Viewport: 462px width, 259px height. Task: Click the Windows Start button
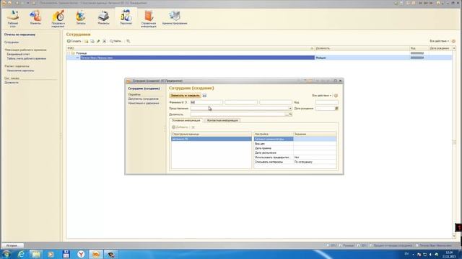point(6,254)
